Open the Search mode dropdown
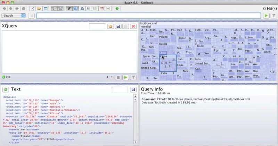Screen dimensions: 278x146 coord(14,16)
